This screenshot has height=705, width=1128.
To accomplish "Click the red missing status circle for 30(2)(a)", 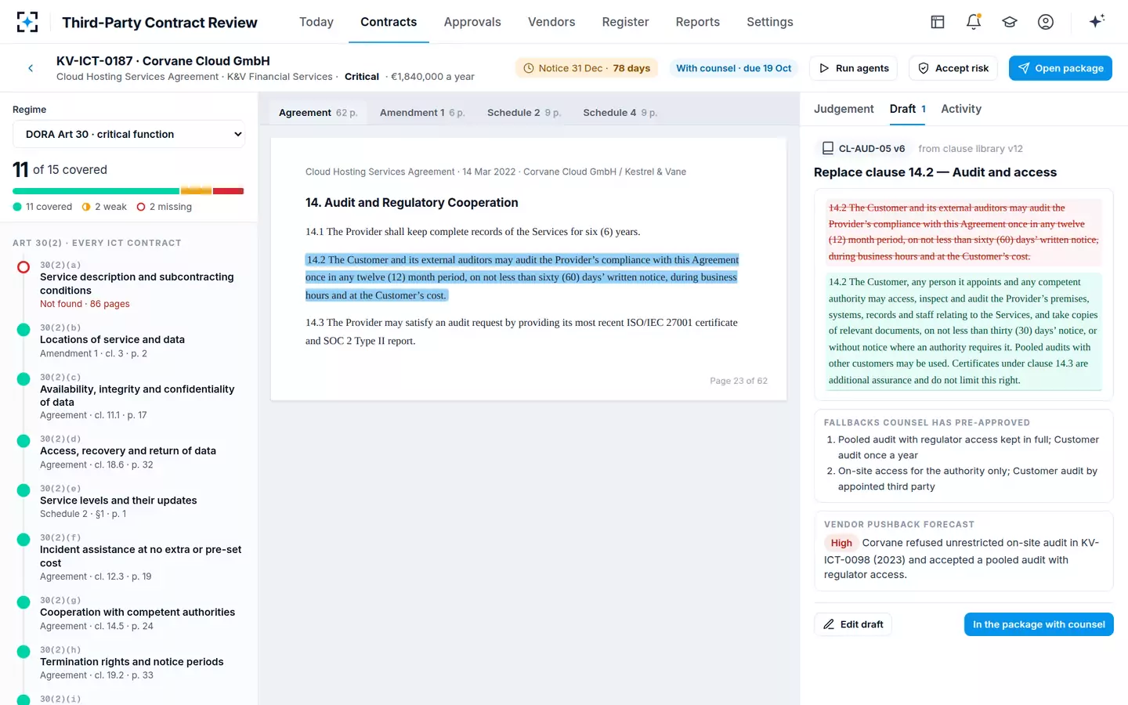I will point(23,267).
